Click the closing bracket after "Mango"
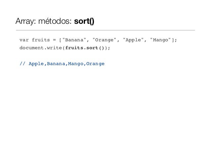 173,40
